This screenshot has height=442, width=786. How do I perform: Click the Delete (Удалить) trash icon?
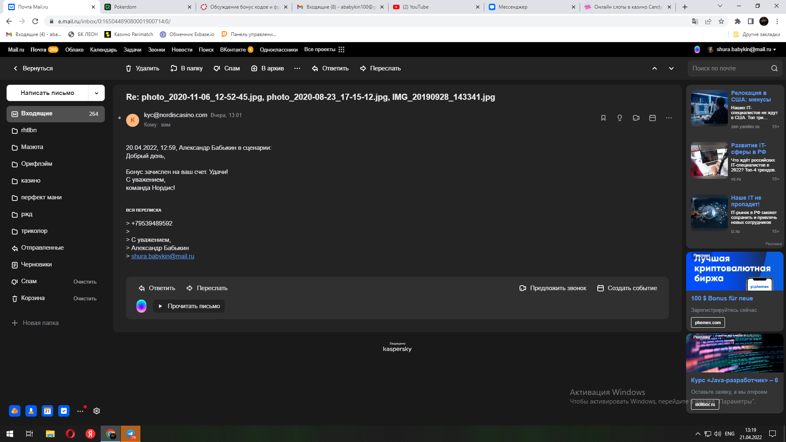point(129,68)
